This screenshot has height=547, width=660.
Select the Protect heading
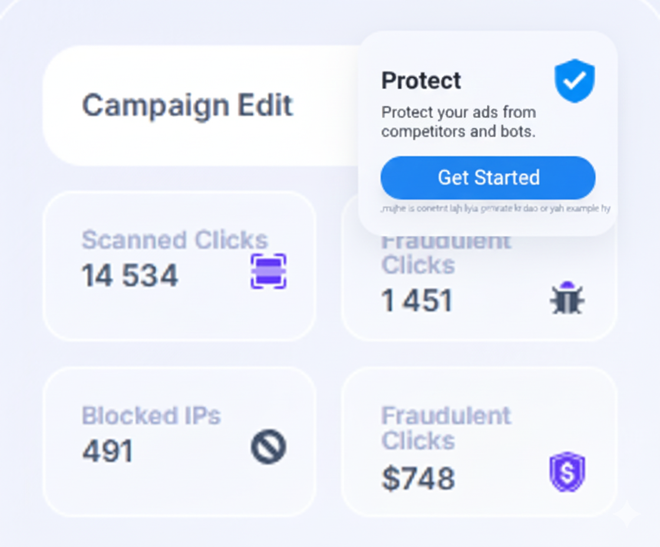(421, 81)
